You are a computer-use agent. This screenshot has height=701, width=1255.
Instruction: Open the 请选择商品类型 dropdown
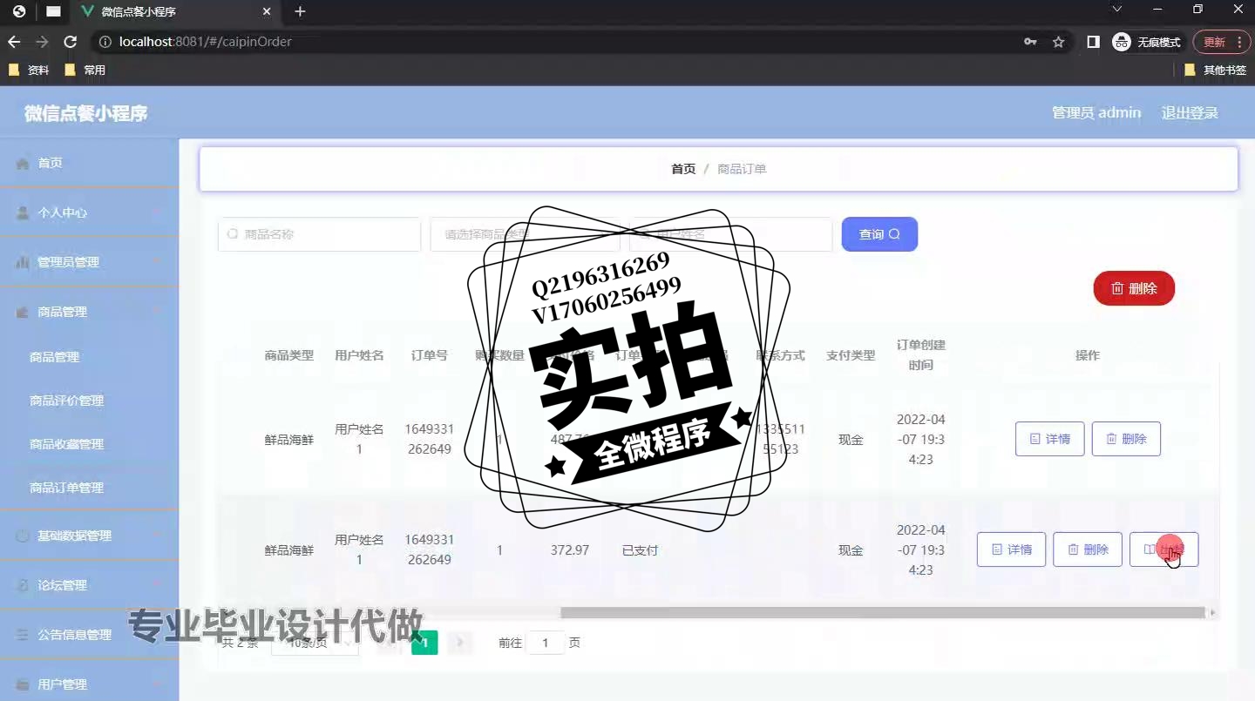525,234
